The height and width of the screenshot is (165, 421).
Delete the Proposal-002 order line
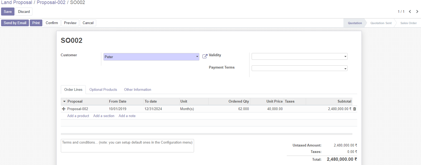pyautogui.click(x=355, y=109)
